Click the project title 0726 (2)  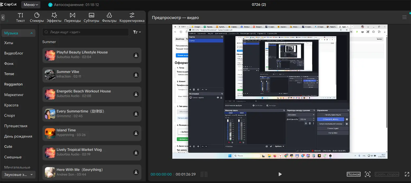259,5
